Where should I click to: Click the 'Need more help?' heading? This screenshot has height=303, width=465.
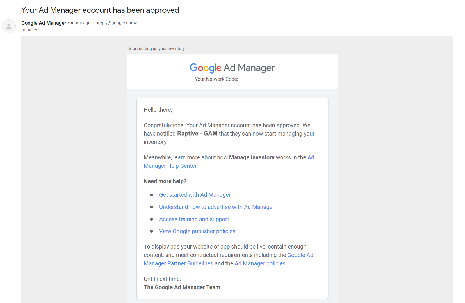[165, 181]
